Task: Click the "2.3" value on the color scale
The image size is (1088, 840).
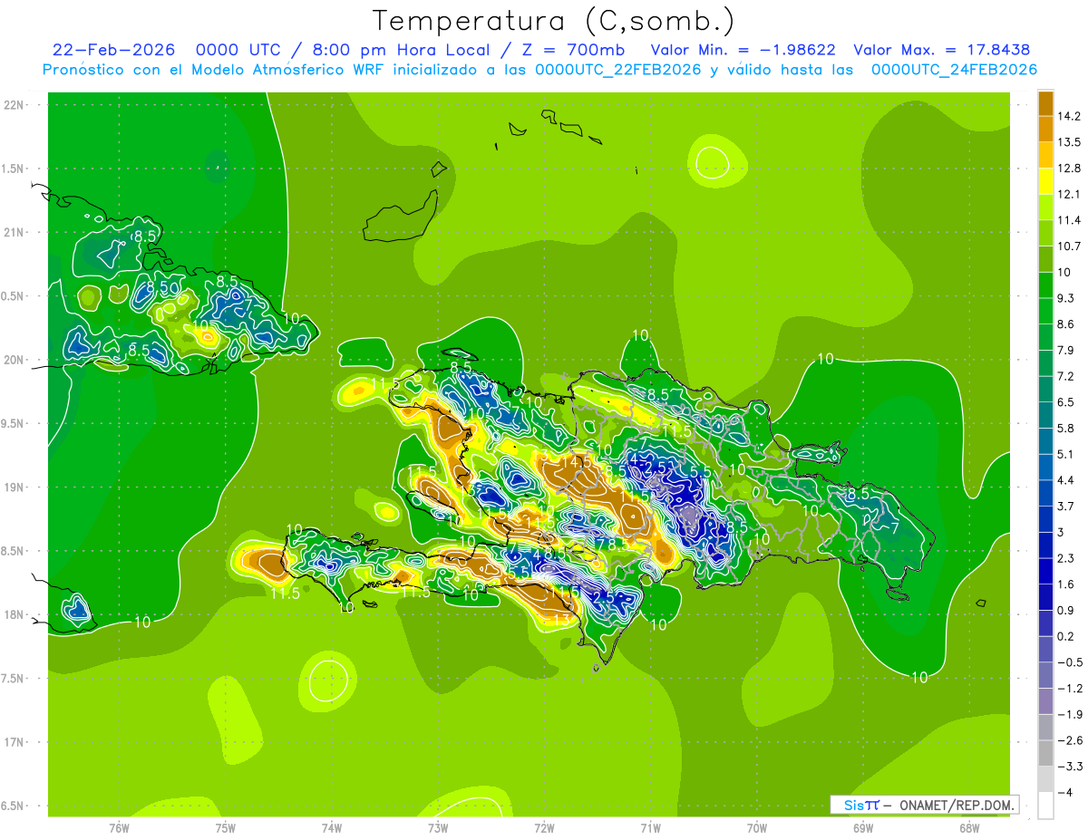Action: [x=1066, y=559]
